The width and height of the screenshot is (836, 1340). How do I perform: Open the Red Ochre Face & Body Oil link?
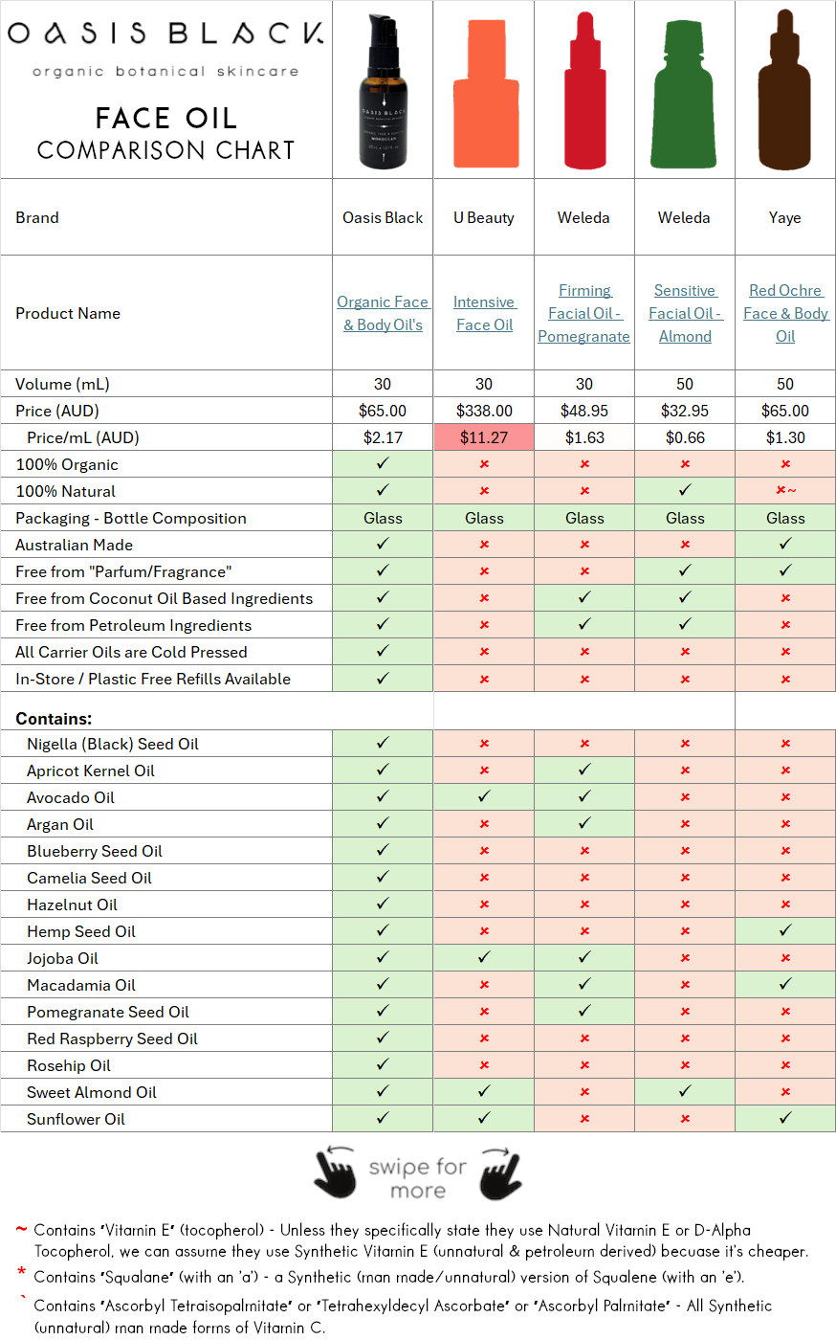click(x=784, y=313)
